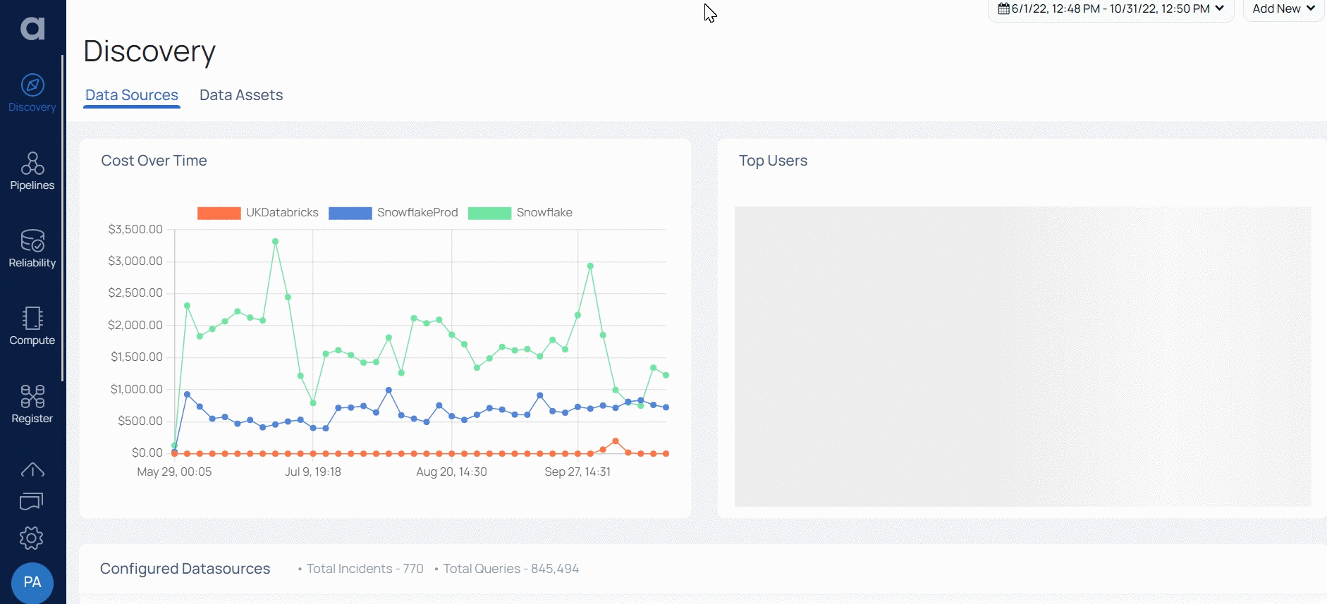This screenshot has height=604, width=1327.
Task: Click the calendar icon in date range
Action: click(1003, 8)
